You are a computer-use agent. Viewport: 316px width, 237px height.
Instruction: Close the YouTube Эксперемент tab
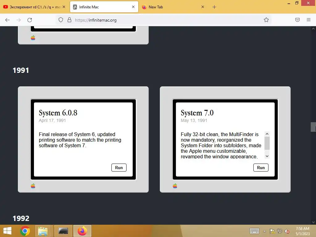coord(64,7)
